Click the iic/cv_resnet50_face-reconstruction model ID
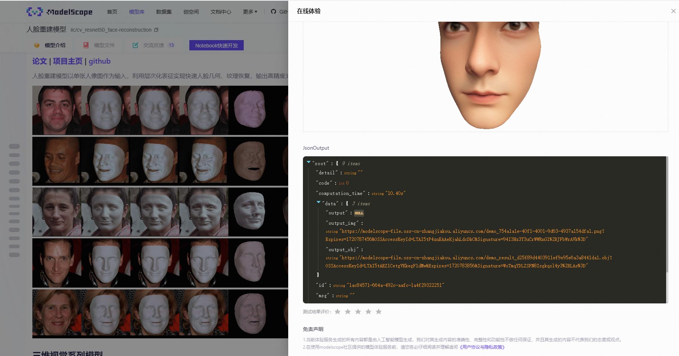Image resolution: width=679 pixels, height=356 pixels. pyautogui.click(x=111, y=30)
